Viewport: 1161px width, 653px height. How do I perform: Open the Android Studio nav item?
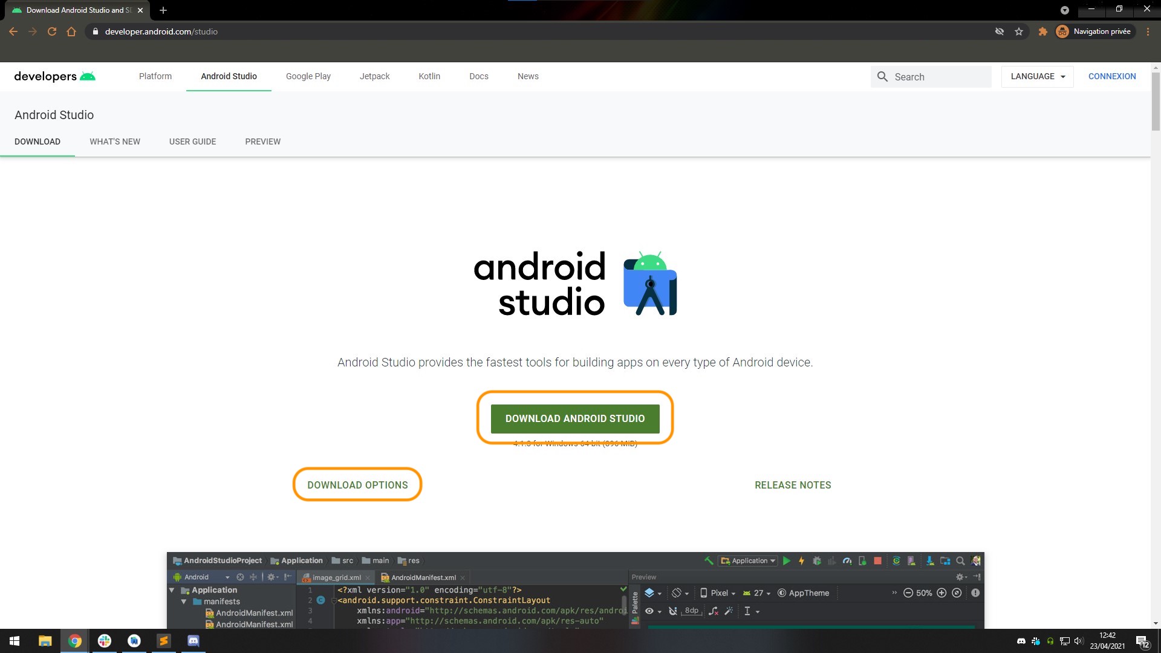(x=229, y=76)
